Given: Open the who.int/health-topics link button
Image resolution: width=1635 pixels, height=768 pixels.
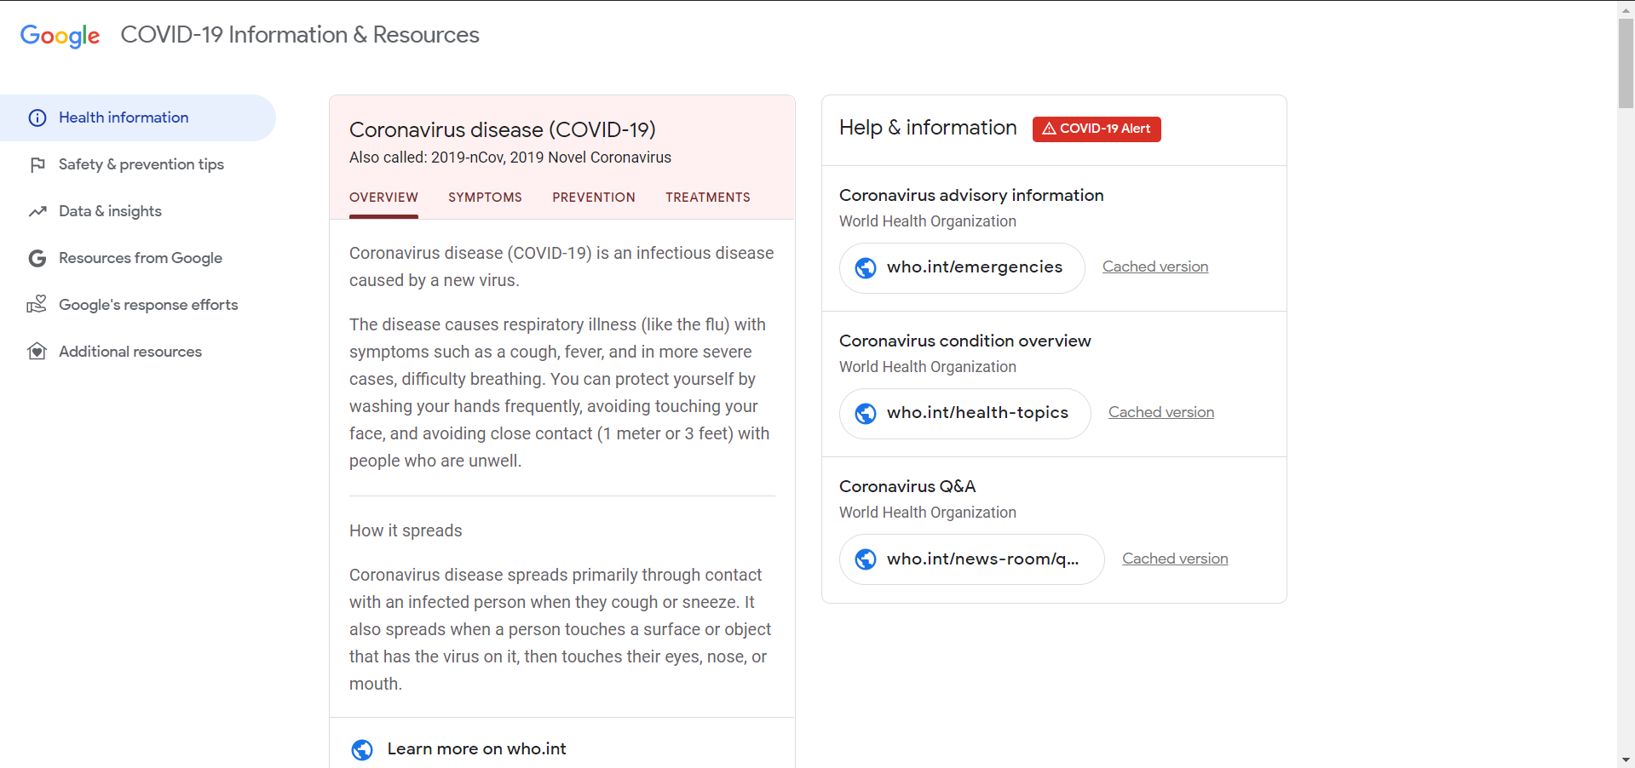Looking at the screenshot, I should click(964, 414).
